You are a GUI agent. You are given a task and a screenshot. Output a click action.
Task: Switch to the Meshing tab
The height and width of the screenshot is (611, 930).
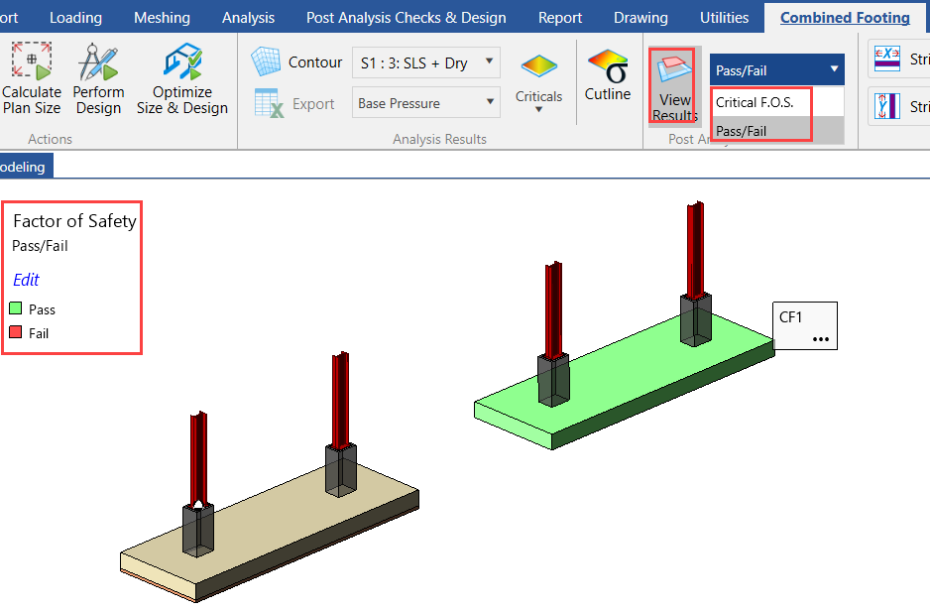click(x=162, y=18)
